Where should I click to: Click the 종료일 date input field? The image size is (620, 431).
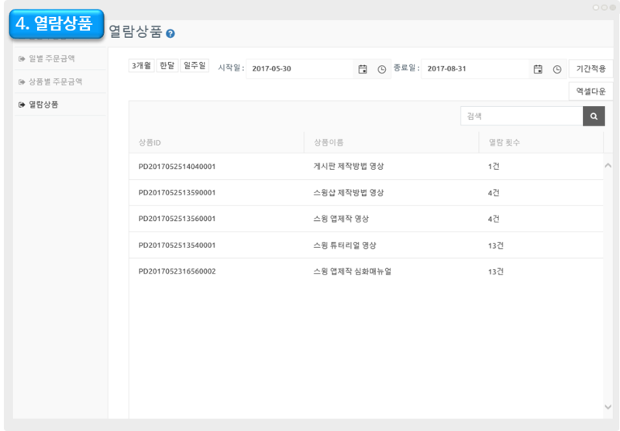pos(474,69)
